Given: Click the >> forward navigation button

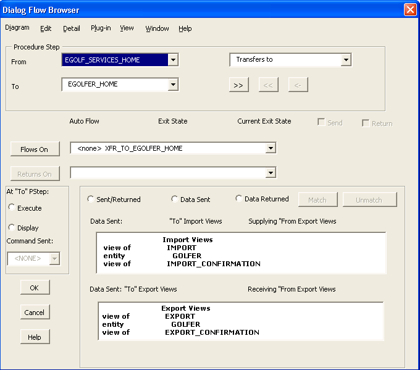Looking at the screenshot, I should pyautogui.click(x=238, y=85).
